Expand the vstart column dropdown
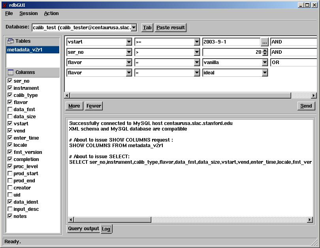This screenshot has width=320, height=248. tap(129, 42)
